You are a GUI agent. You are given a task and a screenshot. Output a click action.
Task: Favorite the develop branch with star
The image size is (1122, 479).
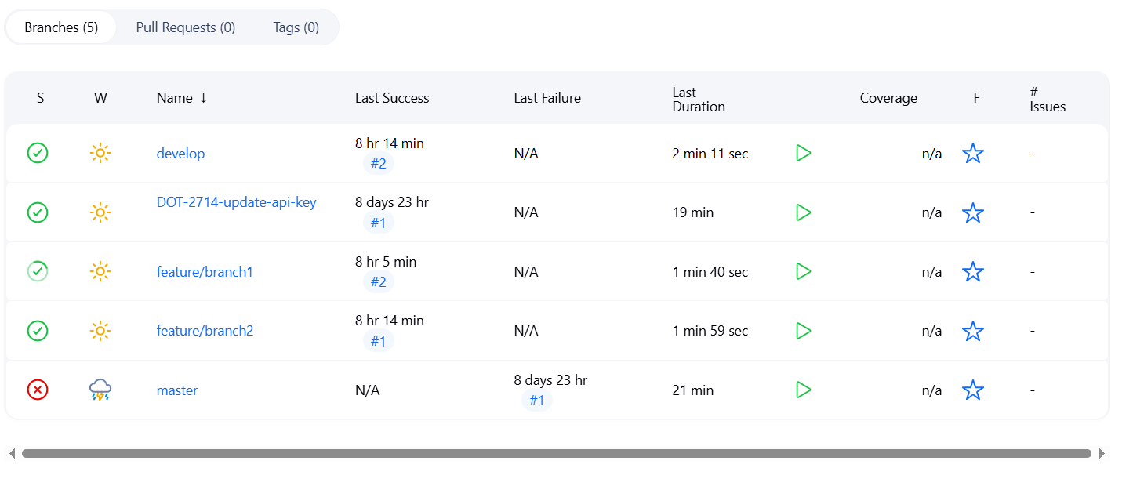[972, 153]
